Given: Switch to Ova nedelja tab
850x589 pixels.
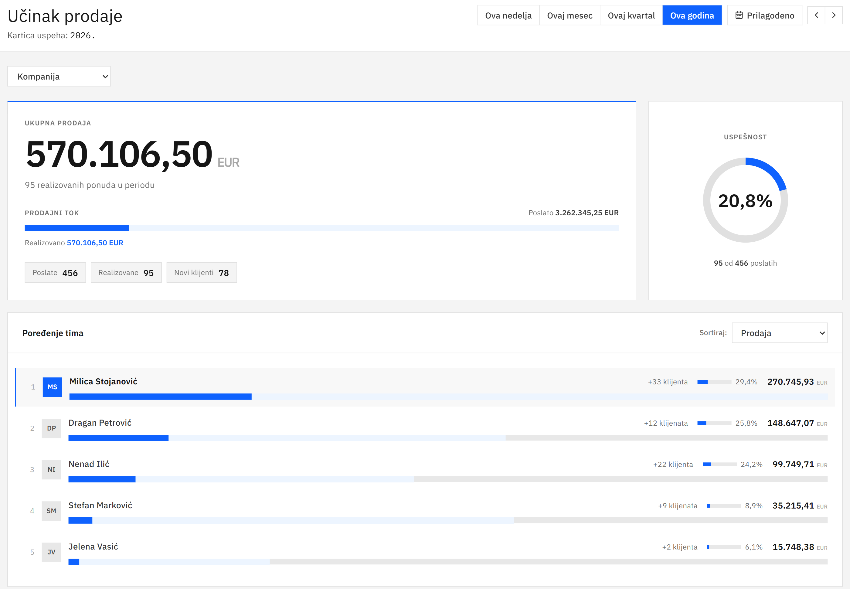Looking at the screenshot, I should [508, 15].
